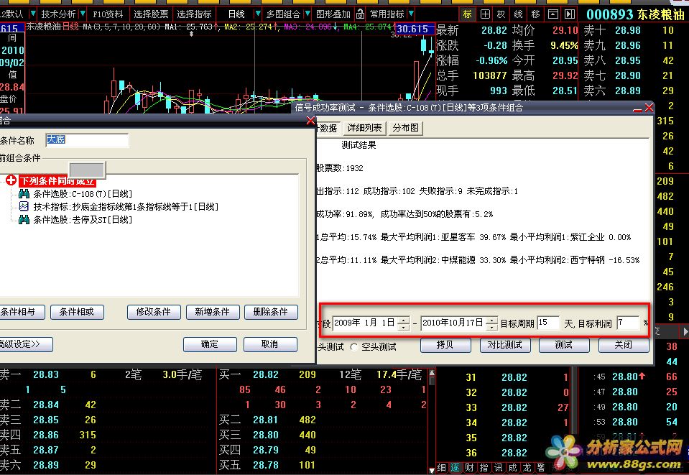Click the 权 toolbar icon
Image resolution: width=689 pixels, height=475 pixels.
(x=501, y=14)
